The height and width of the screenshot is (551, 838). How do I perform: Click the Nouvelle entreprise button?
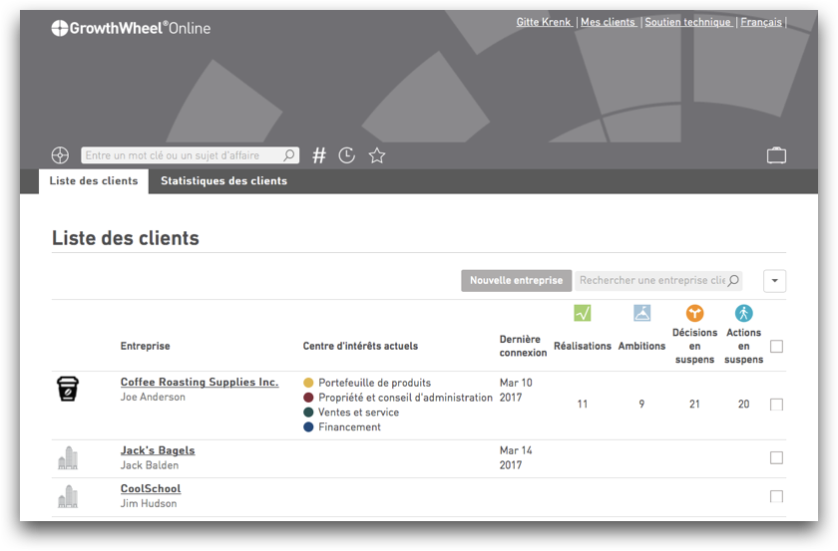517,280
